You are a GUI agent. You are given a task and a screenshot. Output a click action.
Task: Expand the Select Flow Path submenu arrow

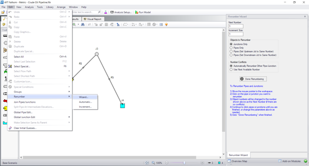pos(69,71)
